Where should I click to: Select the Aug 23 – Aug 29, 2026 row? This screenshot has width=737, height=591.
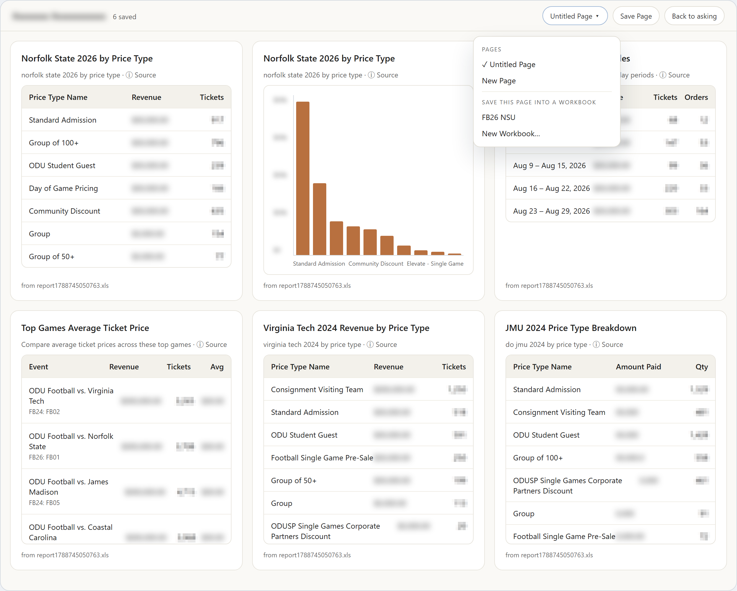coord(610,211)
